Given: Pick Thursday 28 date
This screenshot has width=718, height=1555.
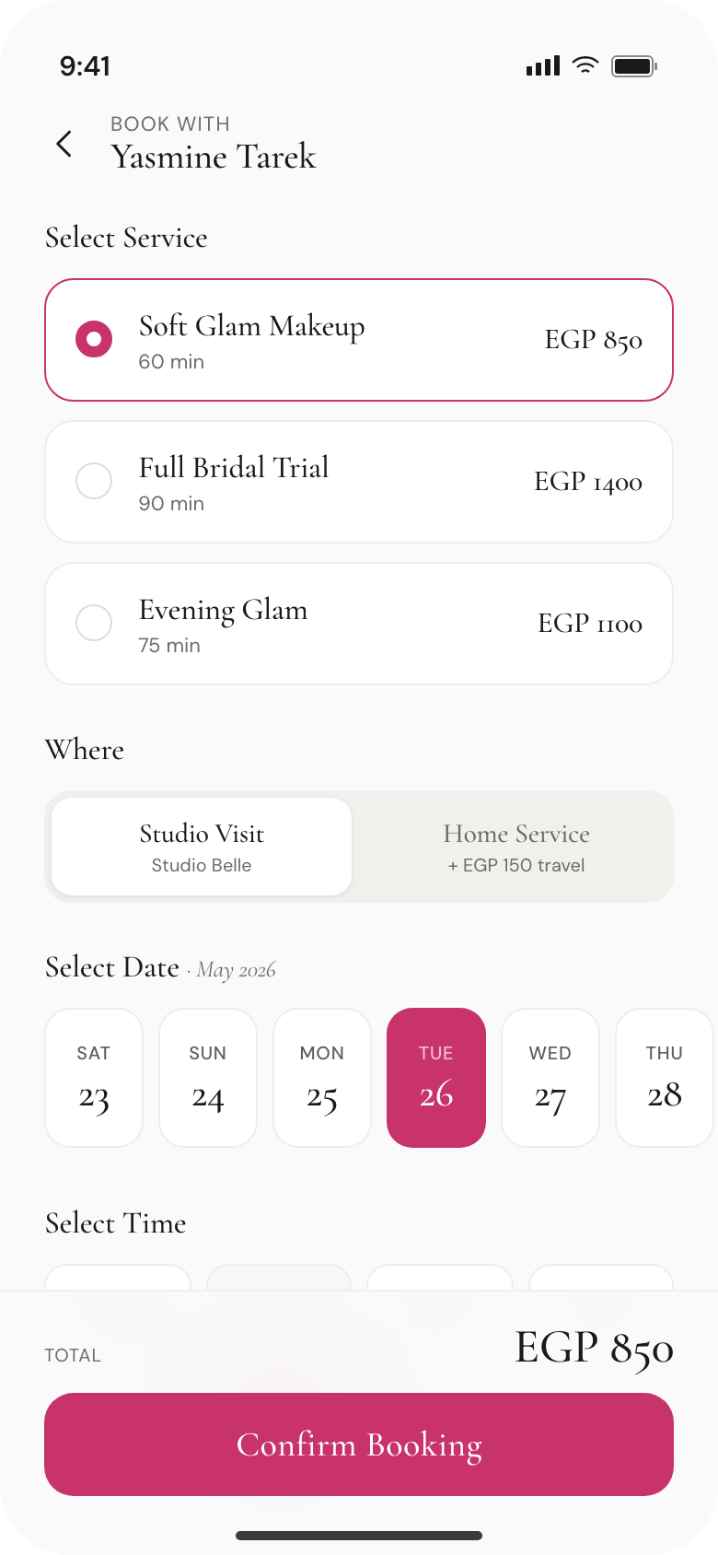Looking at the screenshot, I should [665, 1078].
